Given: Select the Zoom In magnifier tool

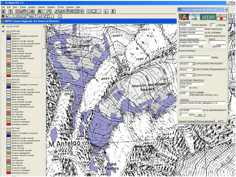Looking at the screenshot, I should [19, 16].
